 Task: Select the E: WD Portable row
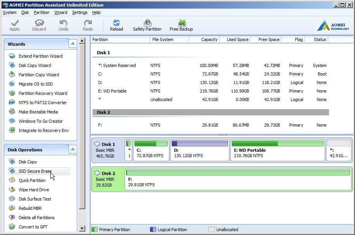(x=211, y=91)
